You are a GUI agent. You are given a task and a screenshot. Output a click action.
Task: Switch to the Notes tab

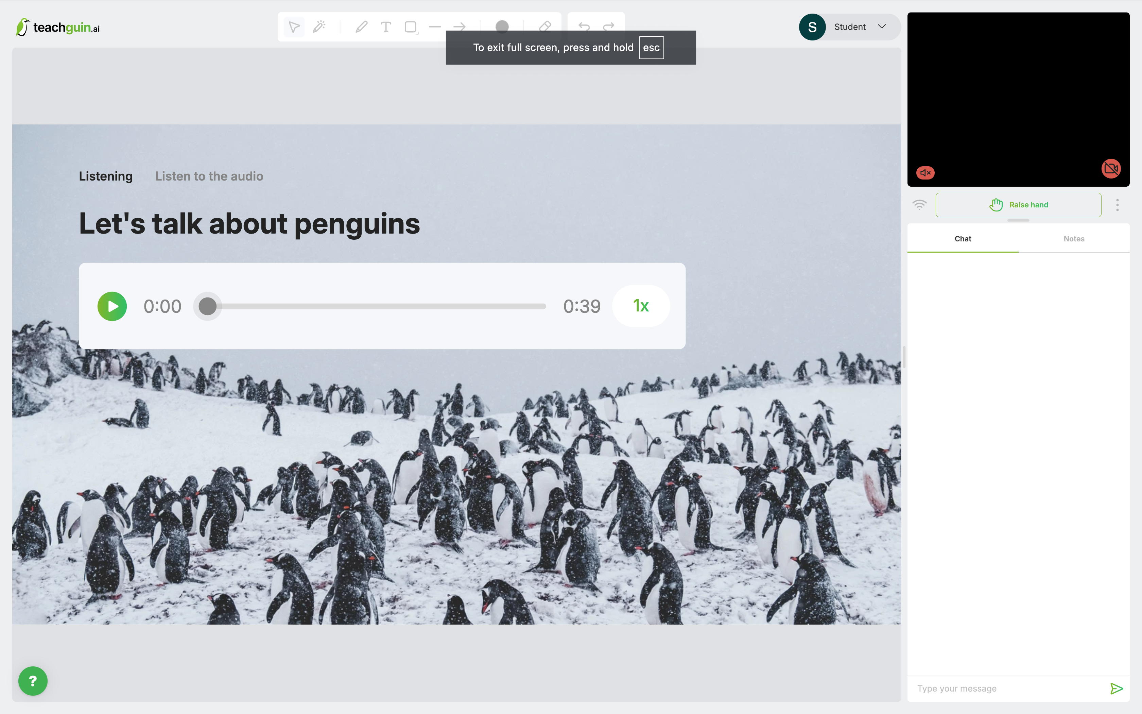pyautogui.click(x=1074, y=239)
